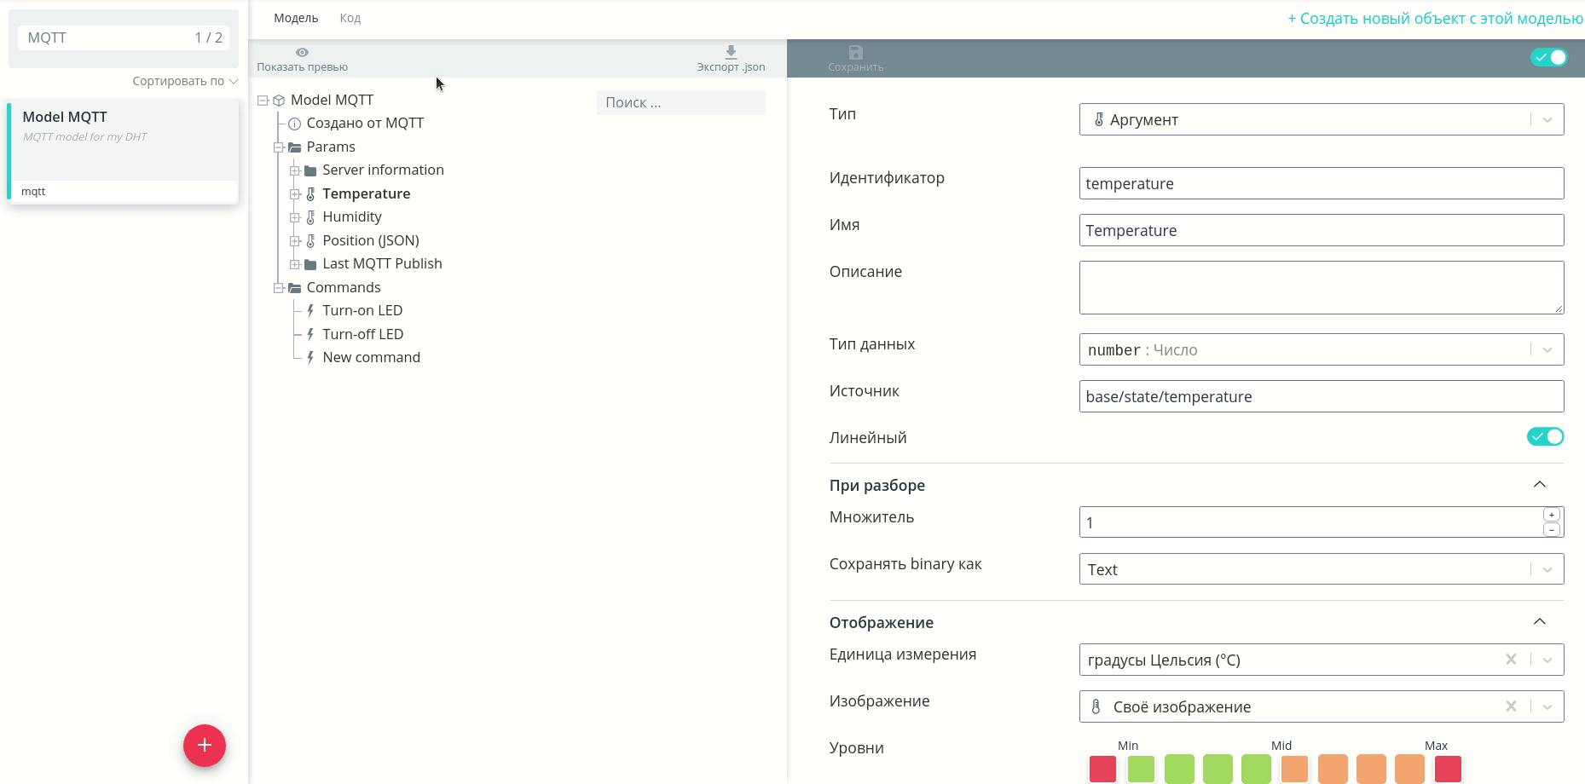Image resolution: width=1585 pixels, height=784 pixels.
Task: Click the thermometer icon for Temperature
Action: coord(310,194)
